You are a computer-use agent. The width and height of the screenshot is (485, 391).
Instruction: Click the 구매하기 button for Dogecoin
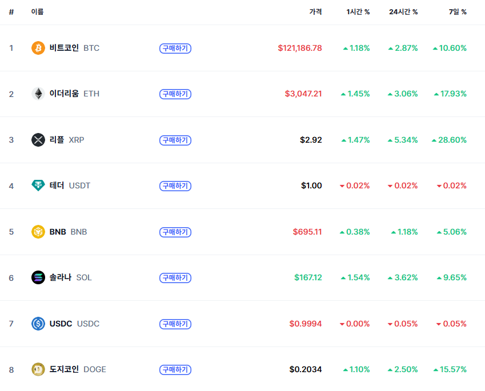tap(175, 369)
